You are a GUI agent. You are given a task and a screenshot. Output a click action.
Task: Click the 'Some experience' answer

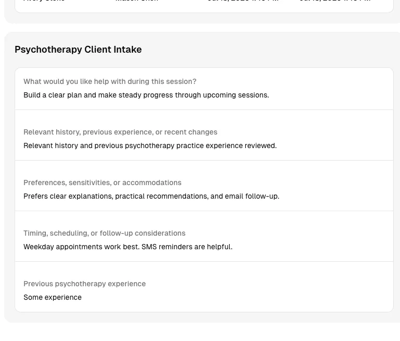[53, 297]
